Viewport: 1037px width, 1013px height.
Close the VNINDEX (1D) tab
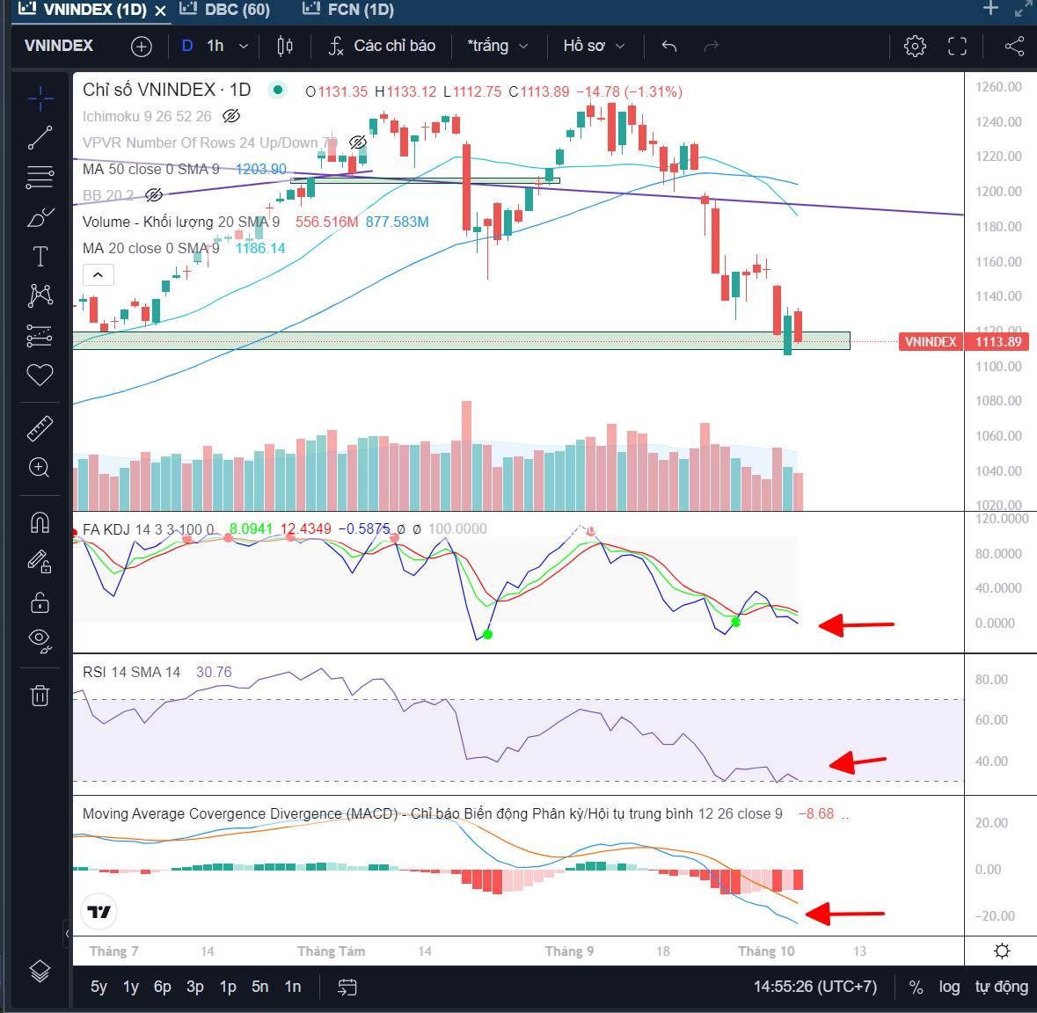pyautogui.click(x=160, y=11)
